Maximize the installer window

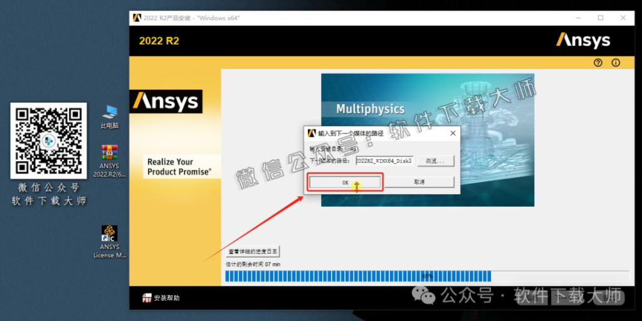click(x=600, y=18)
